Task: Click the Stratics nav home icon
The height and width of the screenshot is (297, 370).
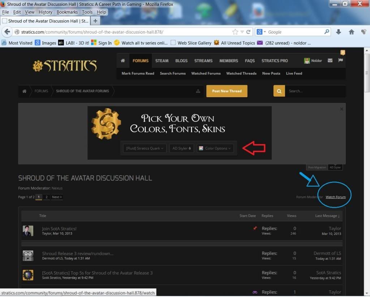Action: tap(123, 61)
